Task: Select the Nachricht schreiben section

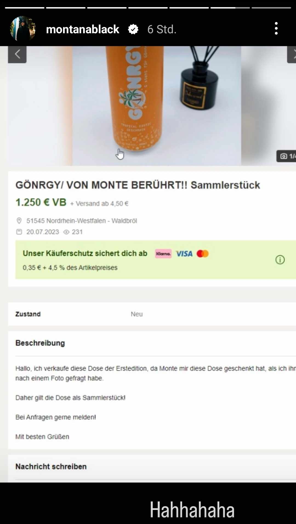Action: (51, 466)
